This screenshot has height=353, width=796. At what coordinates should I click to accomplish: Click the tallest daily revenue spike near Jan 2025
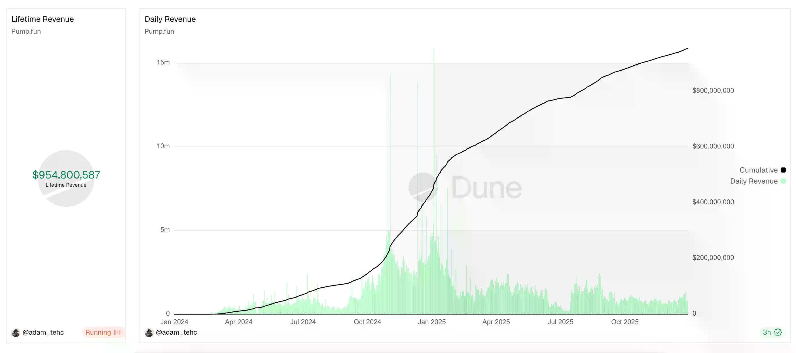(x=434, y=92)
